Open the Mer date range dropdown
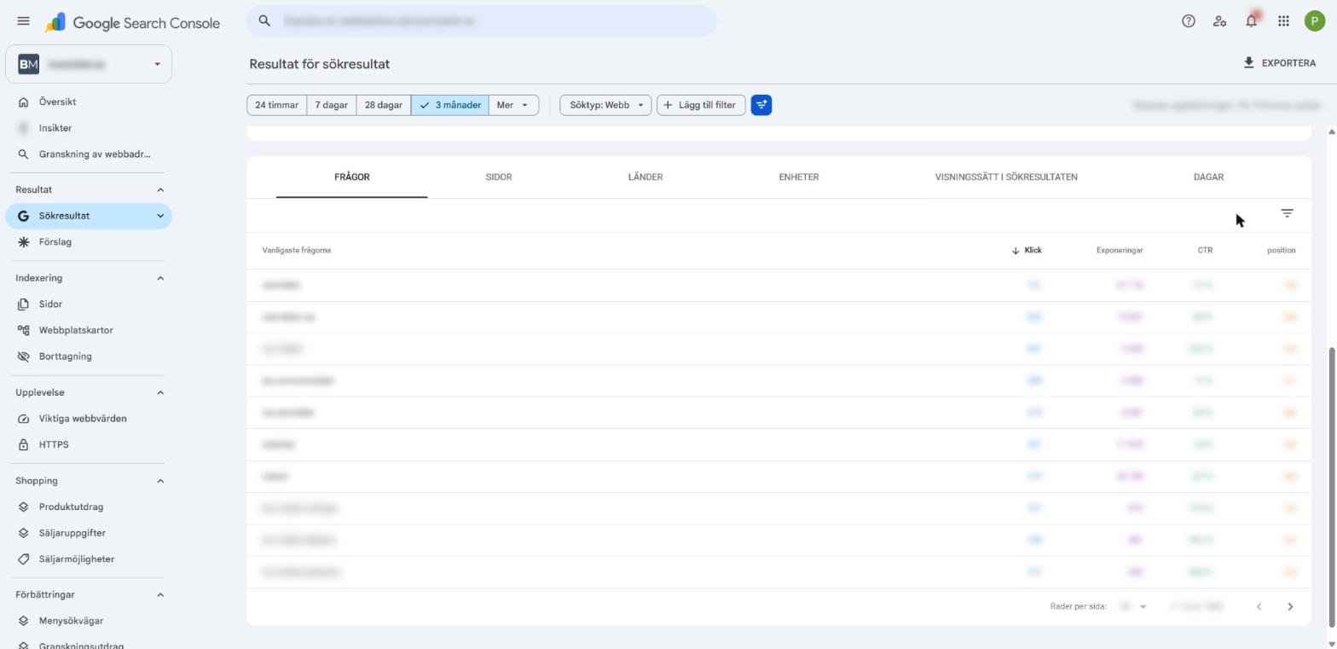This screenshot has width=1337, height=649. click(x=513, y=105)
